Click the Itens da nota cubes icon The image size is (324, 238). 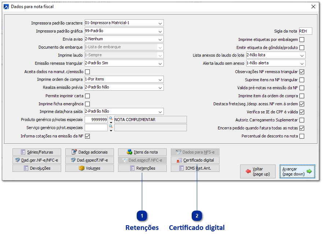tap(129, 152)
